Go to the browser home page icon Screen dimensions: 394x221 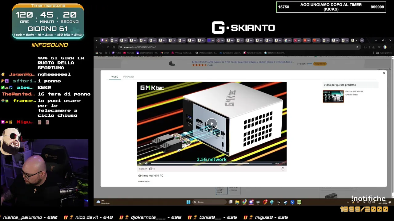(x=114, y=47)
